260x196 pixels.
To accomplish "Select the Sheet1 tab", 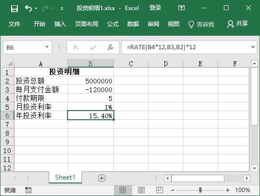I will coord(65,177).
